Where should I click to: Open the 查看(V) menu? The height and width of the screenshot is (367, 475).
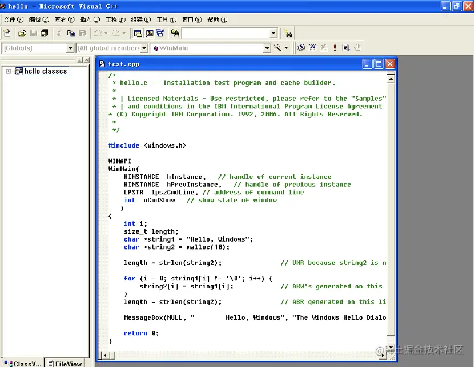coord(65,19)
